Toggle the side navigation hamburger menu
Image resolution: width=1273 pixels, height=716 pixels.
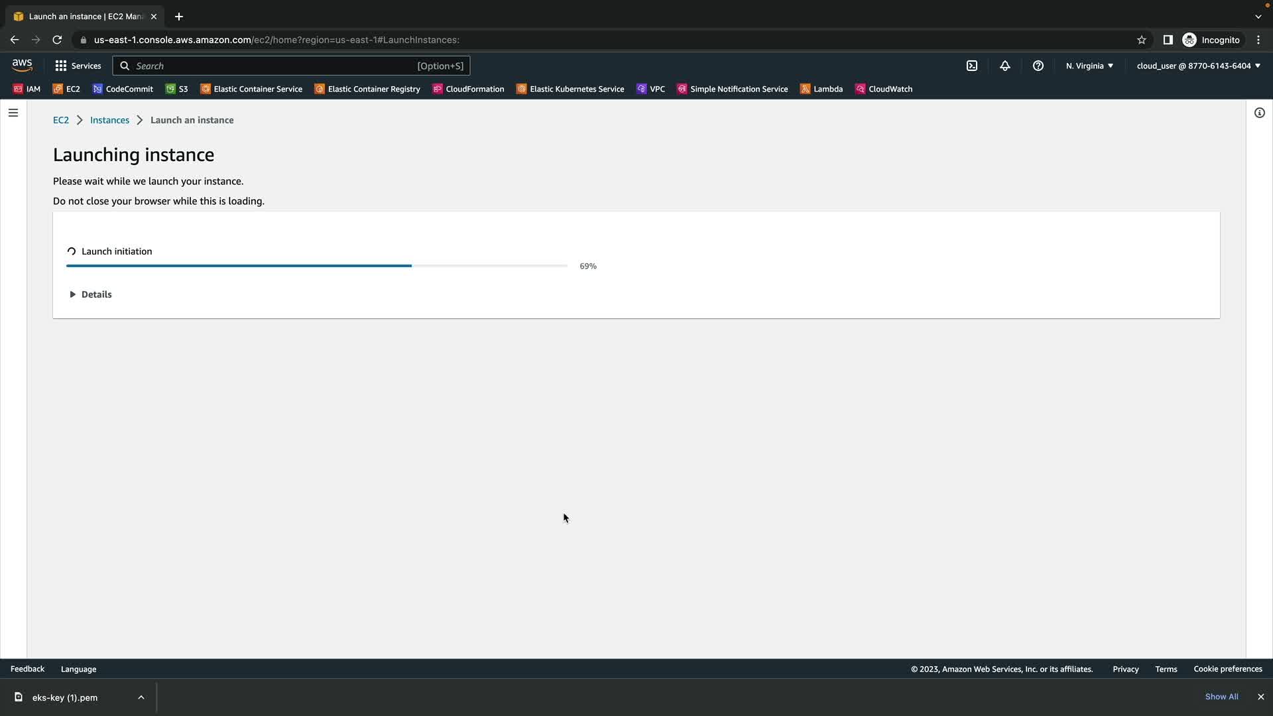tap(13, 113)
